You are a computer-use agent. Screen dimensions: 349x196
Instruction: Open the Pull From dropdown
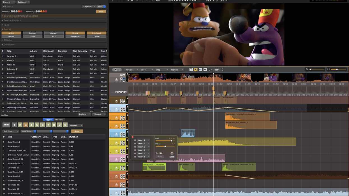[x=11, y=131]
